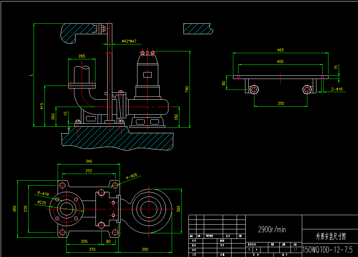The height and width of the screenshot is (257, 358).
Task: Select the 252 dimension text
Action: point(89,170)
